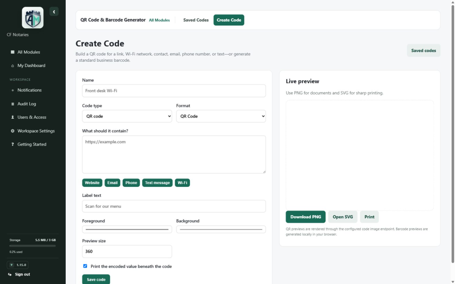Switch to the Saved Codes tab
This screenshot has height=284, width=455.
point(196,20)
